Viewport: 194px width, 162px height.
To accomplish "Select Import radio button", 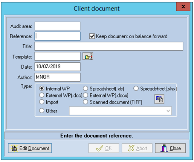I will (x=42, y=102).
